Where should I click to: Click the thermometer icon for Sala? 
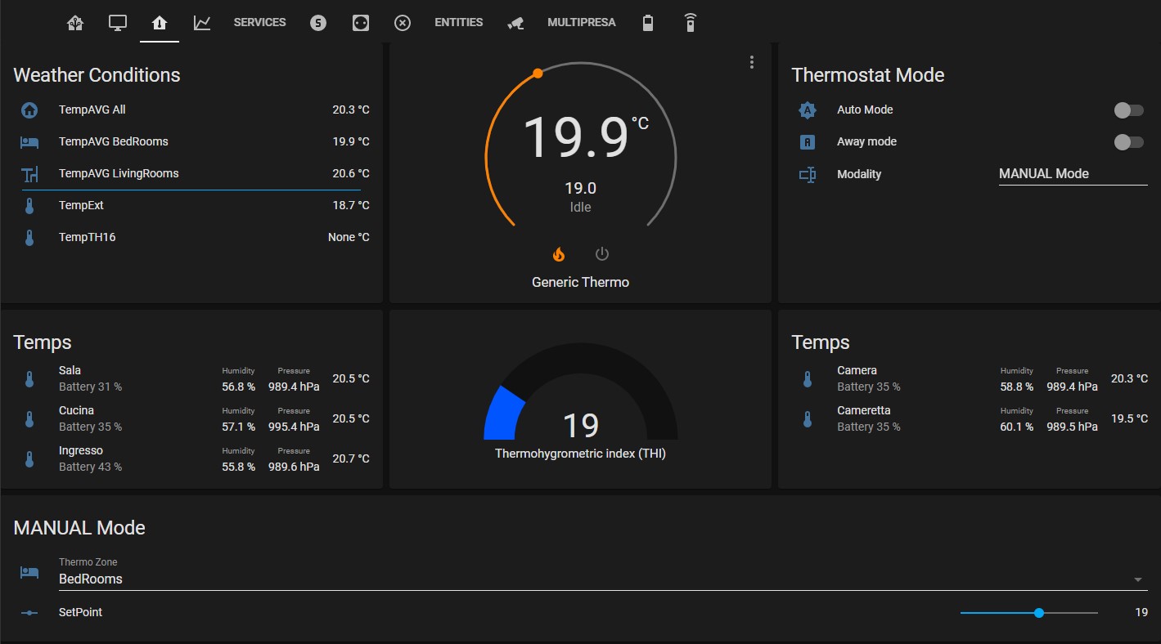click(x=29, y=378)
